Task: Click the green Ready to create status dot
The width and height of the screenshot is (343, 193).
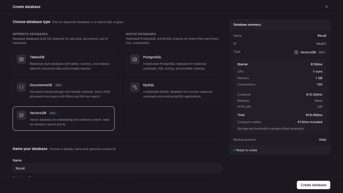Action: (234, 150)
